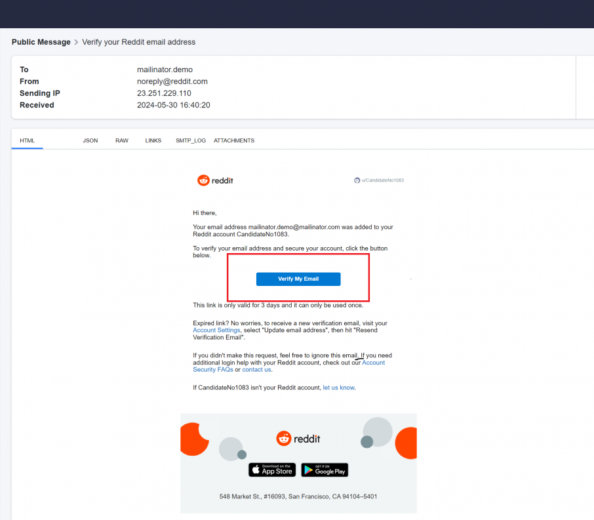The image size is (594, 520).
Task: Click the Reddit snoo logo atop the email
Action: (x=202, y=180)
